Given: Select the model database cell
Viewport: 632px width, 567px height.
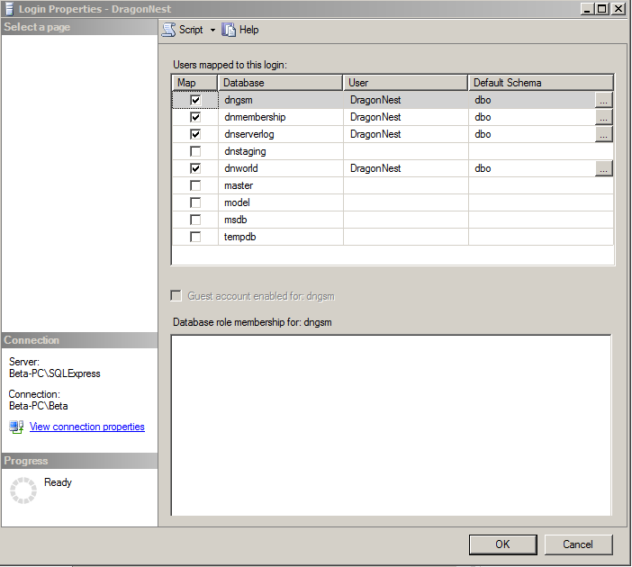Looking at the screenshot, I should [281, 202].
